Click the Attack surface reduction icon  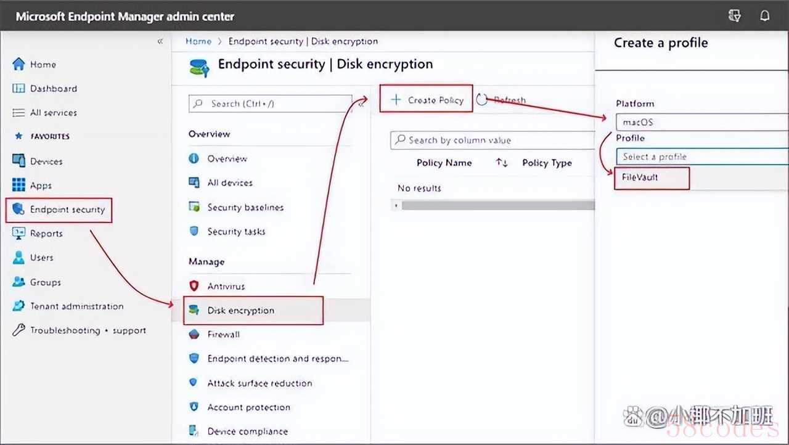(194, 383)
